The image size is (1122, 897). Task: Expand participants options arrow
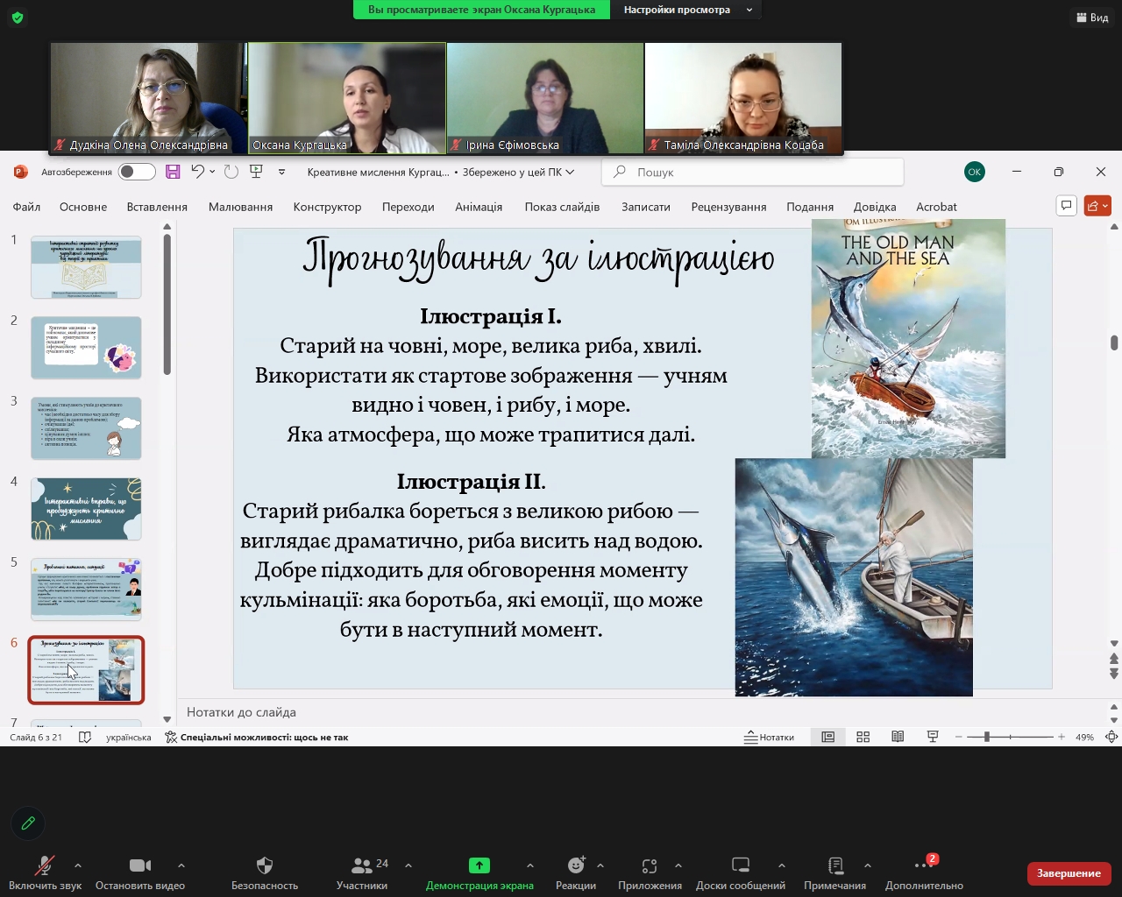click(408, 865)
